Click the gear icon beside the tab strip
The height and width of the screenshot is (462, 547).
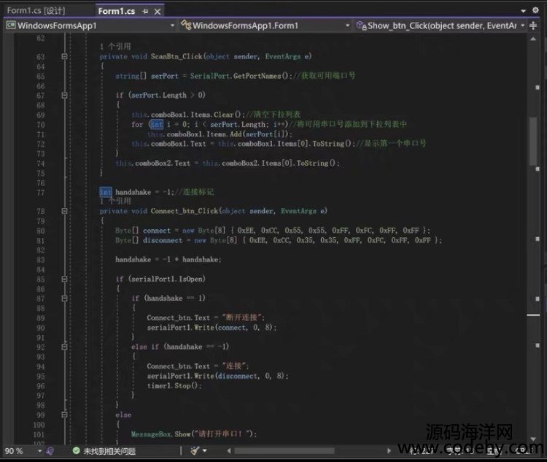535,10
